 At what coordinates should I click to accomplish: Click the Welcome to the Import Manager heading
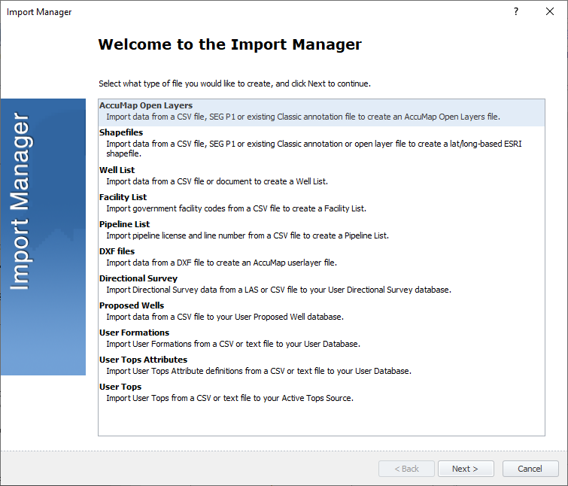coord(229,44)
